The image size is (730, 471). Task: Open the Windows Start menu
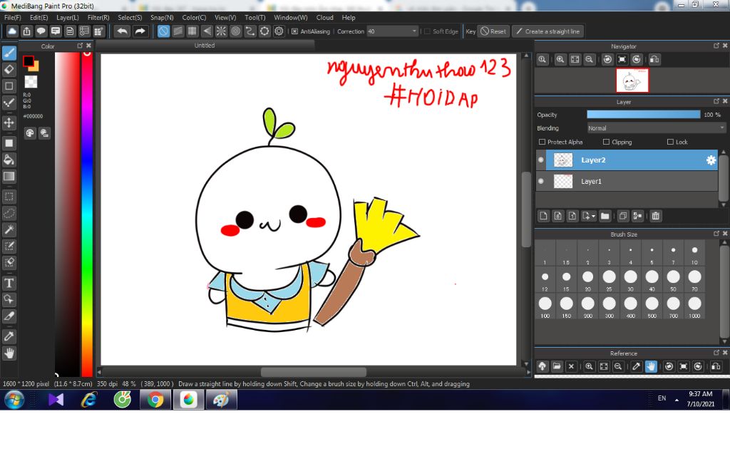tap(14, 400)
